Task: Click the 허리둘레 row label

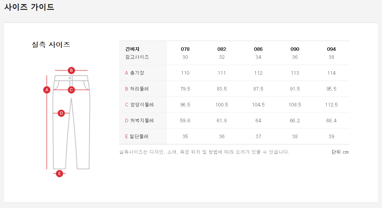Action: tap(139, 89)
